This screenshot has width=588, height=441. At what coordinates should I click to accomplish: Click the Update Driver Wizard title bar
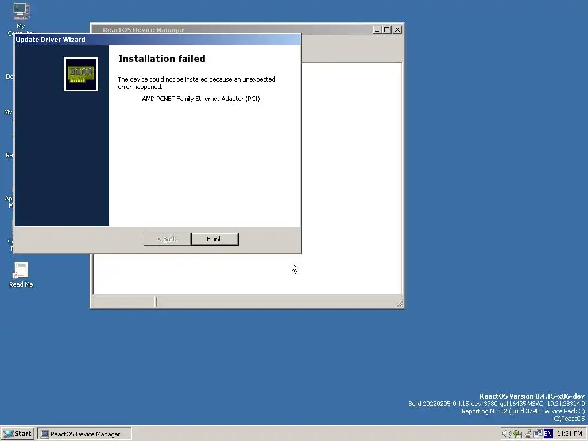157,40
